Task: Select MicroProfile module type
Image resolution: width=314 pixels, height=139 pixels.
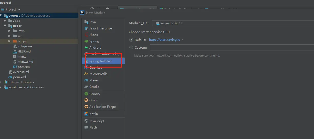Action: (103, 74)
